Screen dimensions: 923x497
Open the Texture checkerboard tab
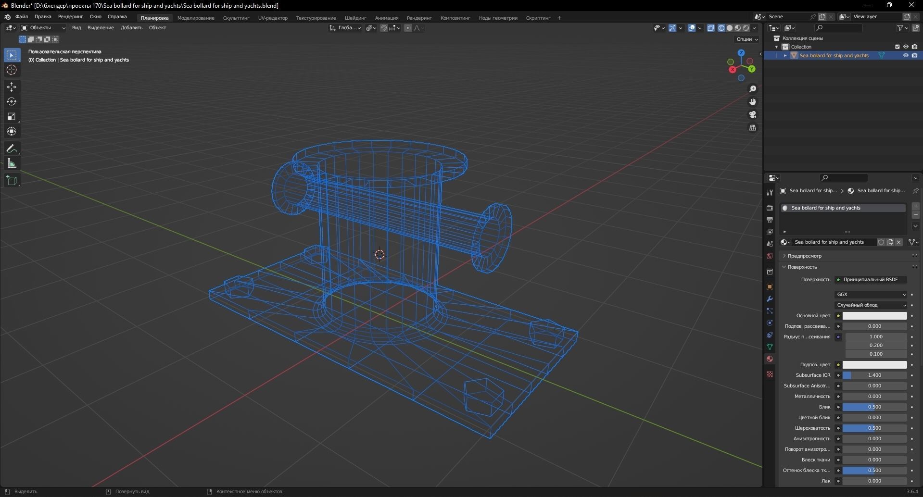tap(770, 374)
